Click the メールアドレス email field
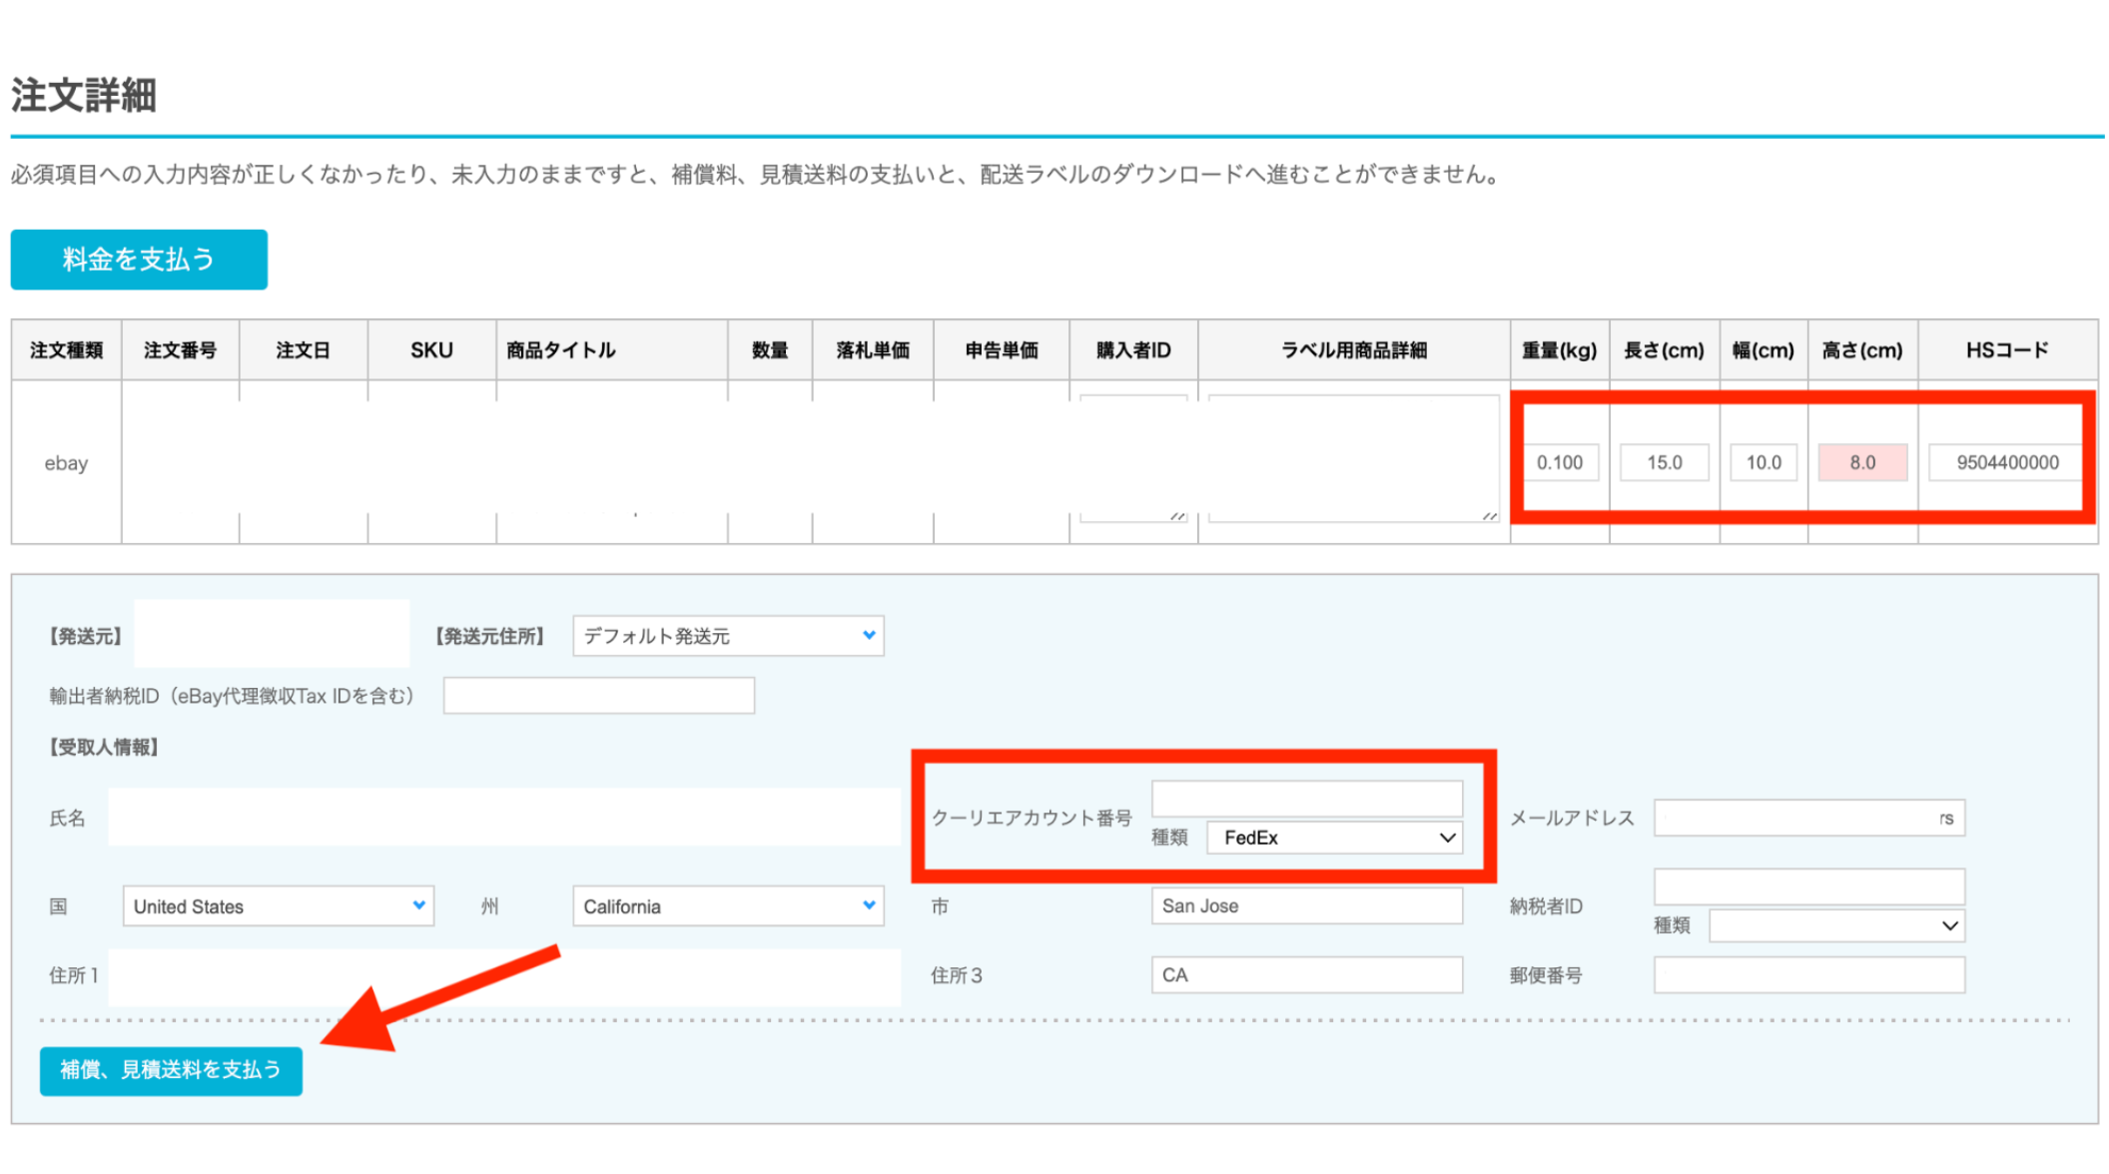 (1808, 818)
